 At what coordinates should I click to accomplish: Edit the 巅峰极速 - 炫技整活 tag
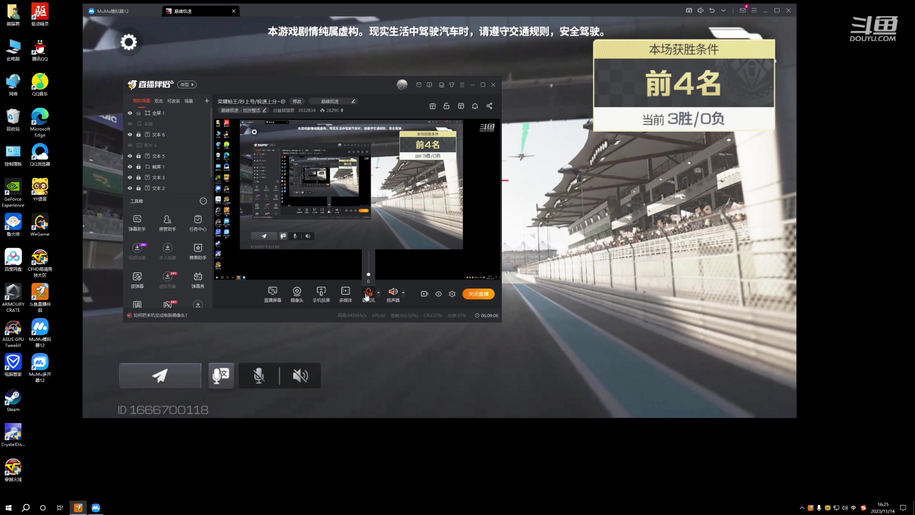tap(244, 110)
